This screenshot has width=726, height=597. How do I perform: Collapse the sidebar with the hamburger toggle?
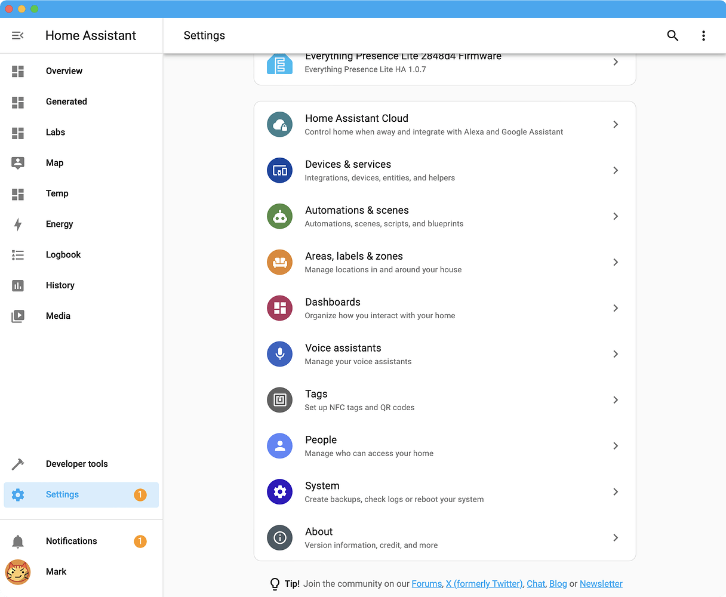click(17, 35)
